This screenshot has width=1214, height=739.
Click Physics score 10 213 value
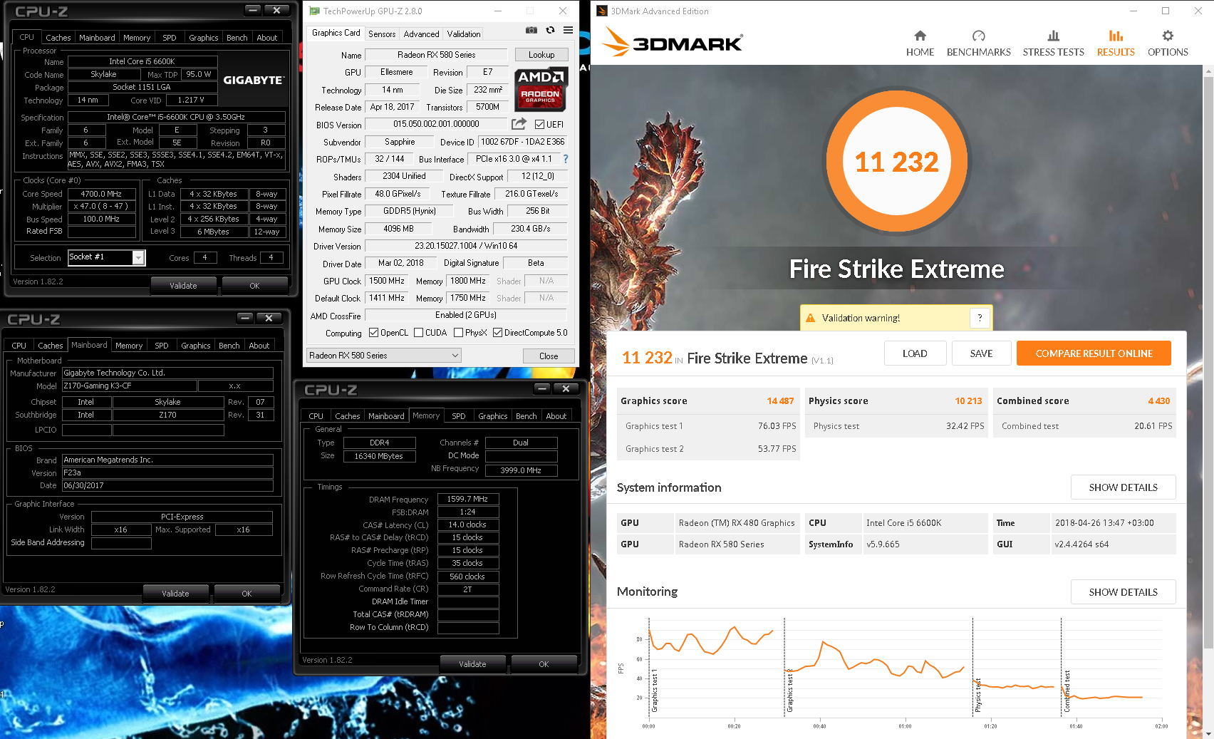click(x=968, y=401)
